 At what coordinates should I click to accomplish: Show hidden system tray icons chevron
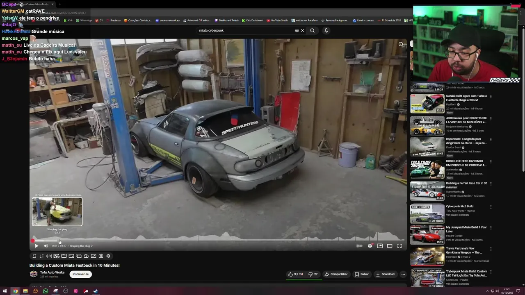[488, 291]
